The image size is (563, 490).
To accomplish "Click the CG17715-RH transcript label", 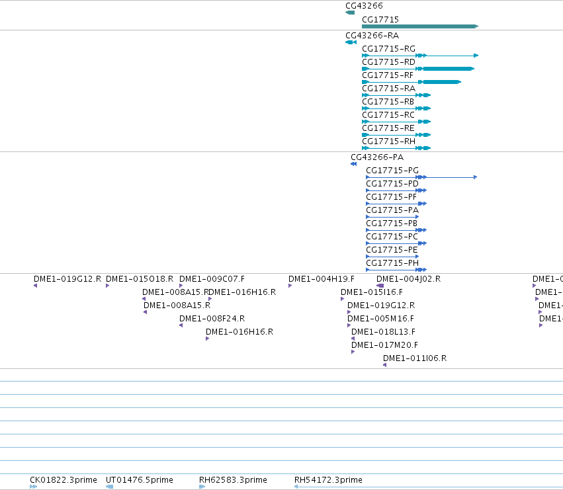I will click(388, 142).
